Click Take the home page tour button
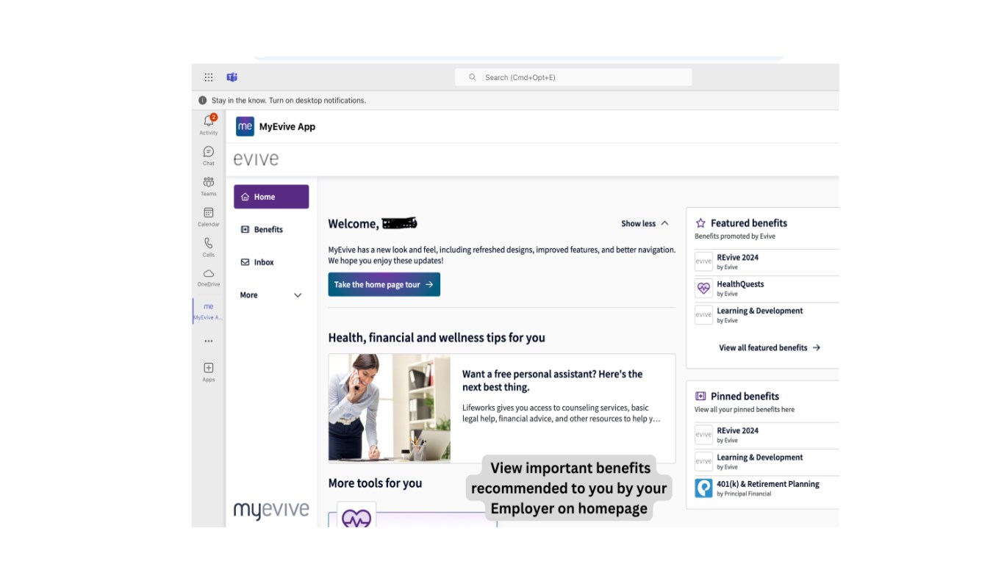 [384, 285]
